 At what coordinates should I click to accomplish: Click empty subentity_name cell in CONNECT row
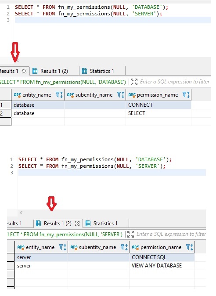(95, 105)
